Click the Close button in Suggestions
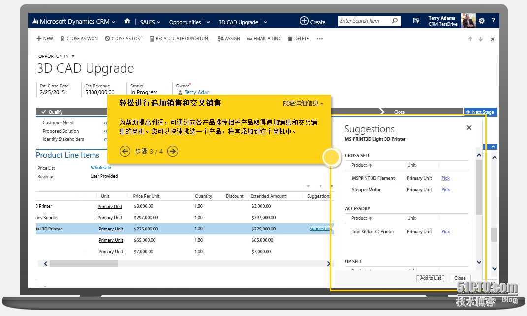 460,278
